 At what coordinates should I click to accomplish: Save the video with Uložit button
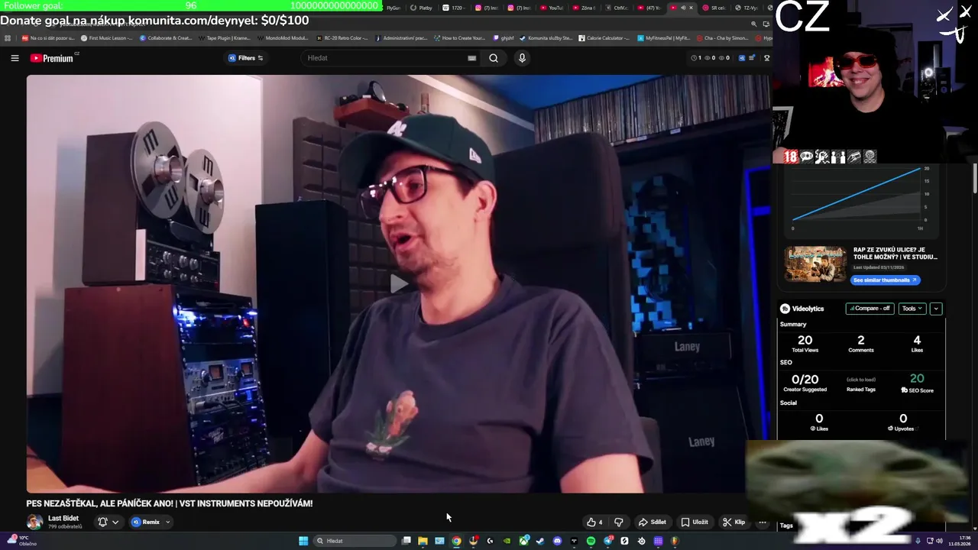pyautogui.click(x=695, y=522)
